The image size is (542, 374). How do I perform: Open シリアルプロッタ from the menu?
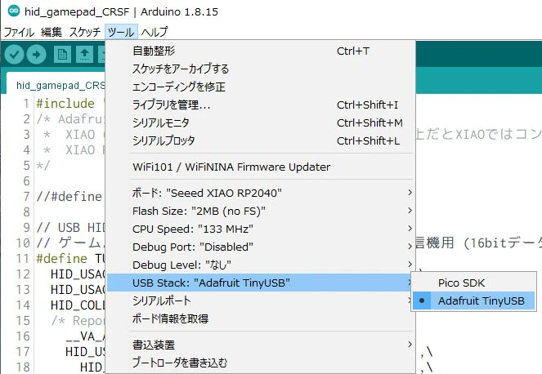(x=260, y=140)
